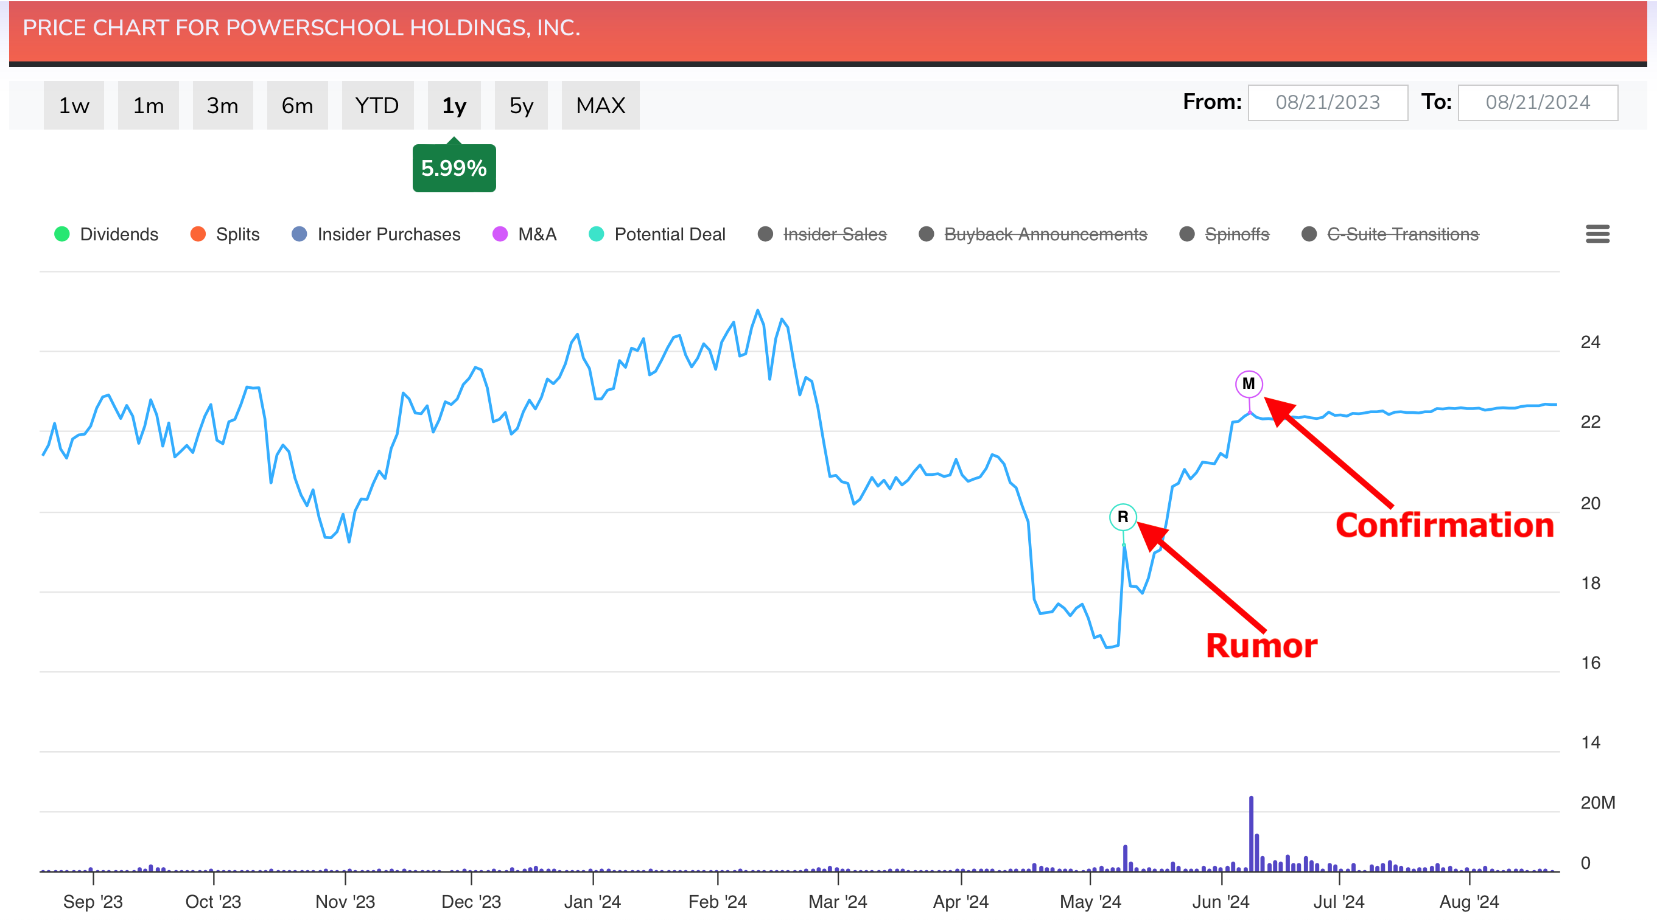The image size is (1657, 920).
Task: Click the R rumor marker on chart
Action: point(1123,517)
